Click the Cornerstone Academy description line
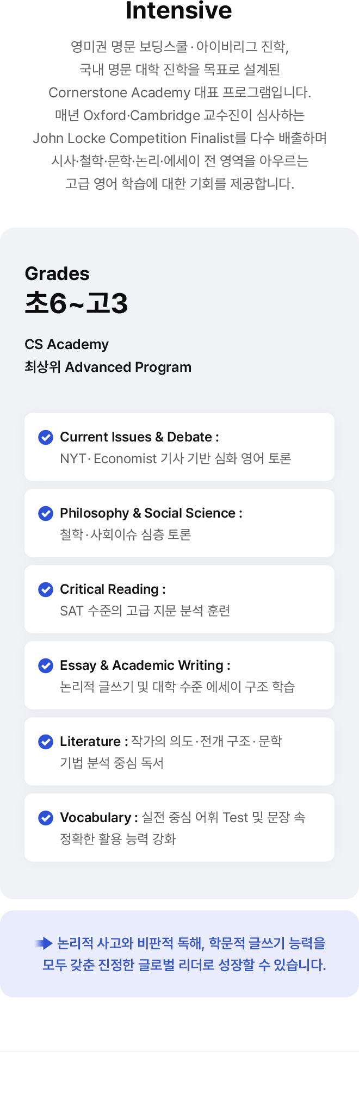The height and width of the screenshot is (1107, 359). (x=179, y=92)
